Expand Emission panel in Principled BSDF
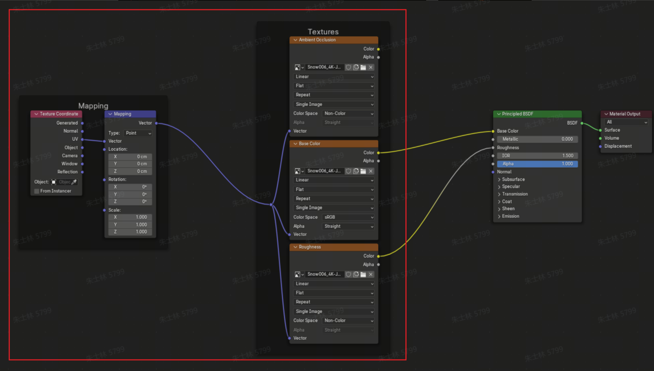 click(499, 216)
